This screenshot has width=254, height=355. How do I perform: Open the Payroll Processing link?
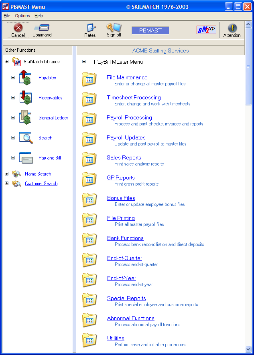click(129, 117)
